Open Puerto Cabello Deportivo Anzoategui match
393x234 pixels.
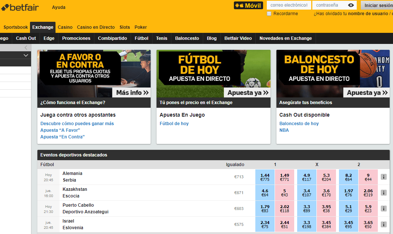tap(85, 209)
